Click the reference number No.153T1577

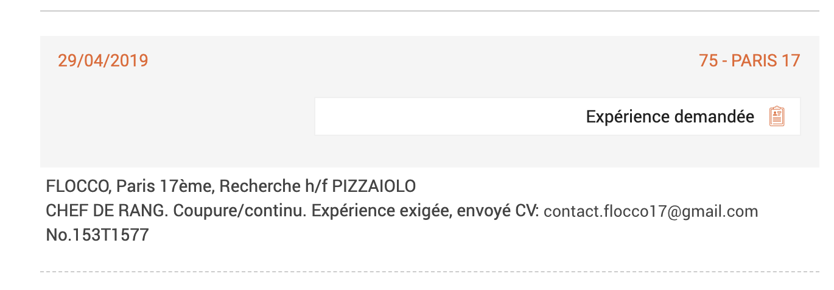tap(97, 235)
